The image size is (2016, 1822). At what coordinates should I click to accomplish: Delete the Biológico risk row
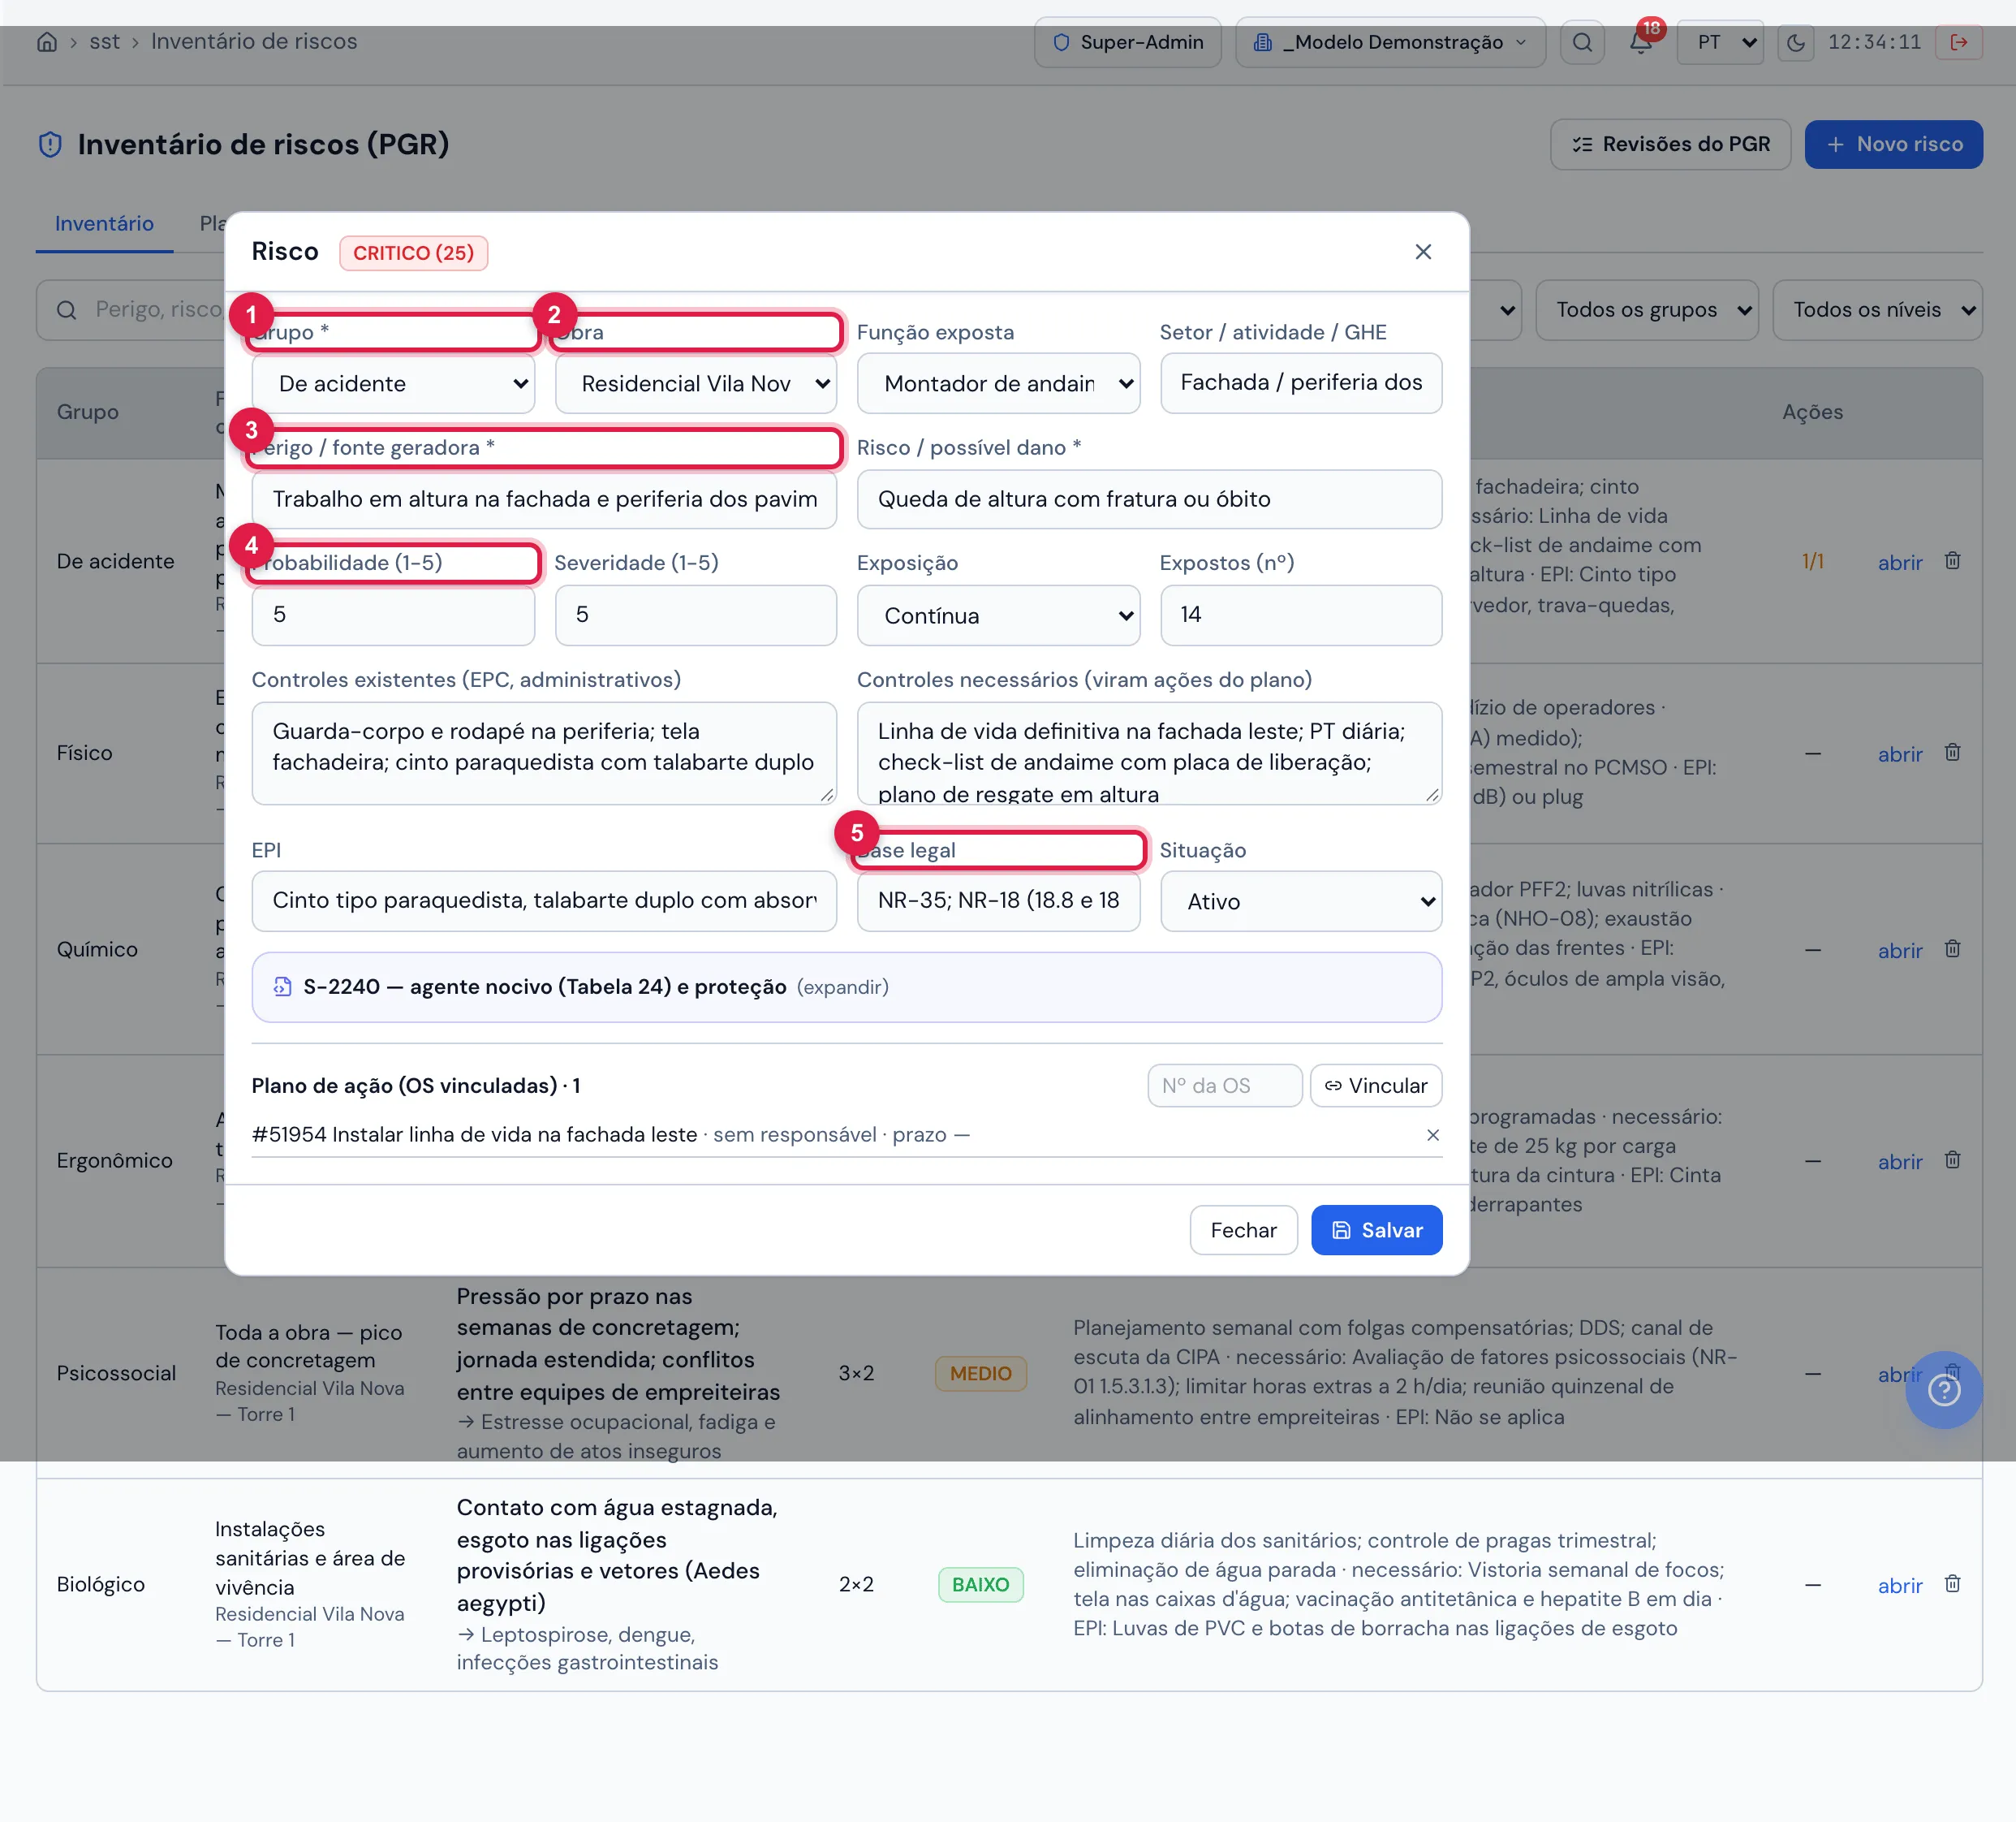[x=1952, y=1582]
